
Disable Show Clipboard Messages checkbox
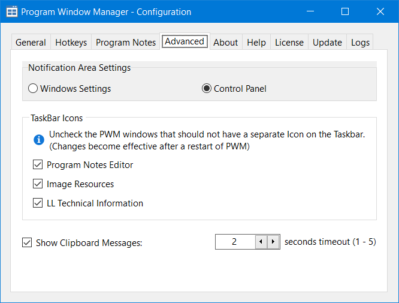click(x=27, y=243)
